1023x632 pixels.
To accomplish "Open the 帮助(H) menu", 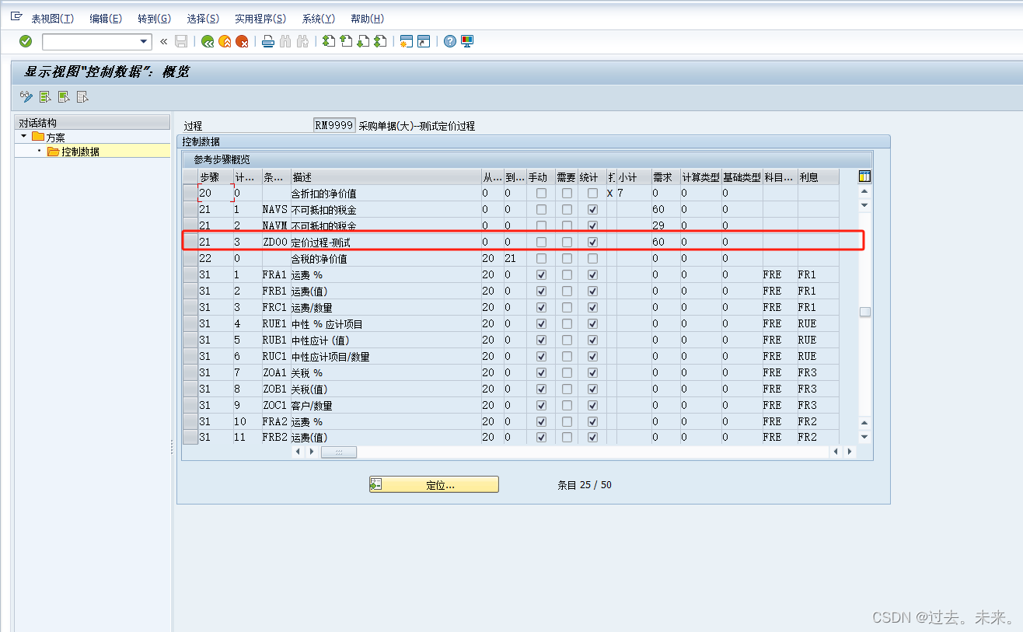I will point(367,19).
